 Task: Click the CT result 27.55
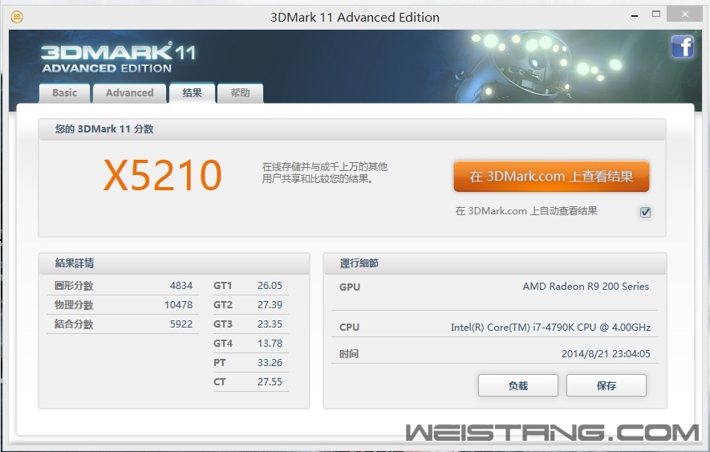pos(270,381)
